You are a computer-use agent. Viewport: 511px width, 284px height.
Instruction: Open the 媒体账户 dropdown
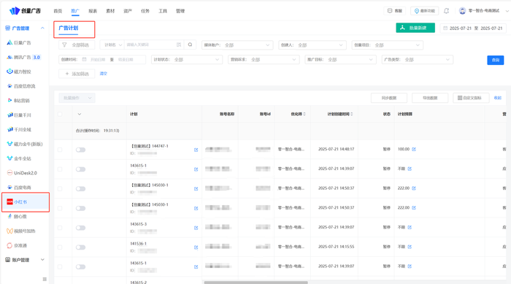[x=237, y=45]
